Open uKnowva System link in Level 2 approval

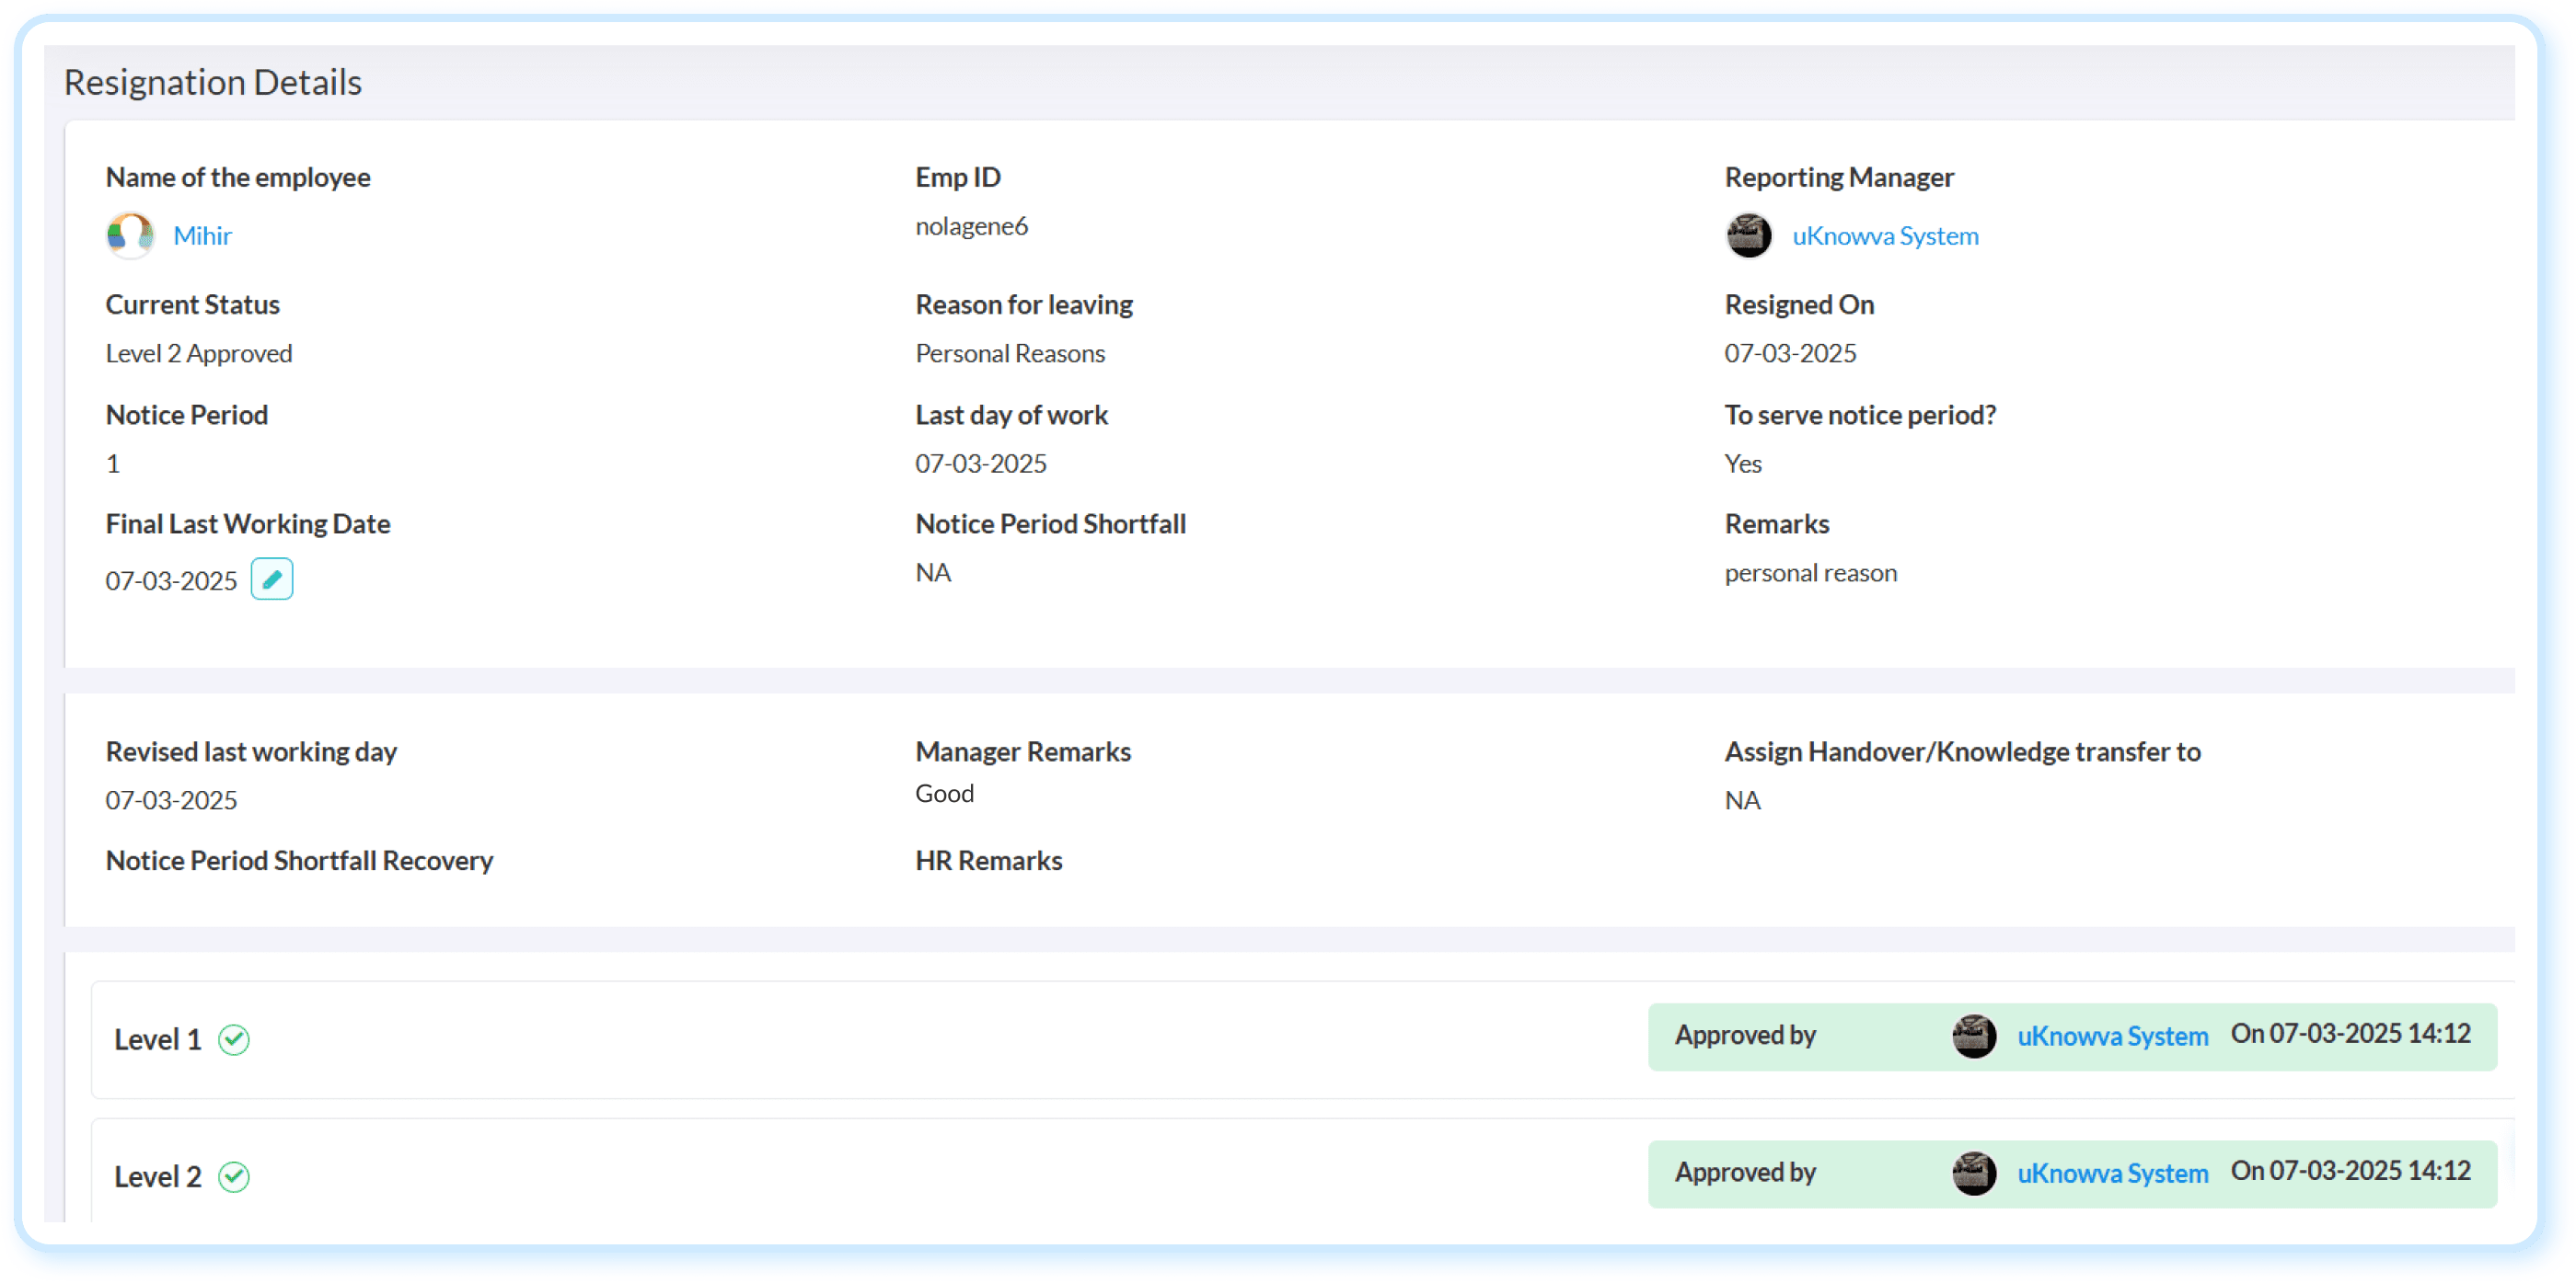point(2112,1173)
